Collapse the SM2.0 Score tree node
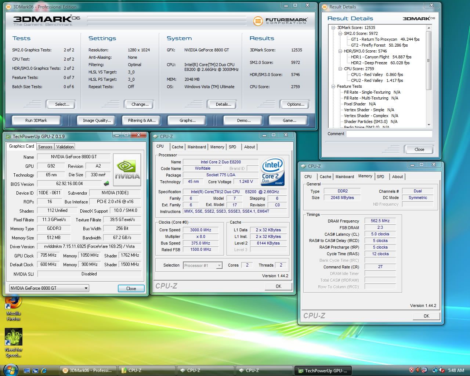Viewport: 470px width, 376px height. 340,33
